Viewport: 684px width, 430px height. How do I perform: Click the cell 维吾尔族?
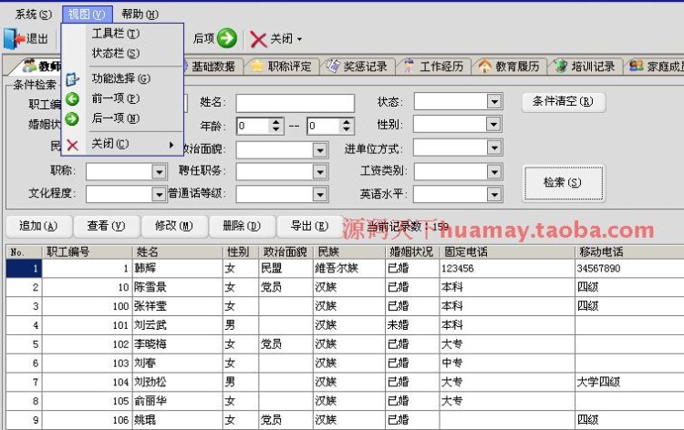click(349, 269)
